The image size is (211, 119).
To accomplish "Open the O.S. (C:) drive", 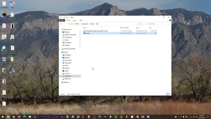I will tap(67, 73).
